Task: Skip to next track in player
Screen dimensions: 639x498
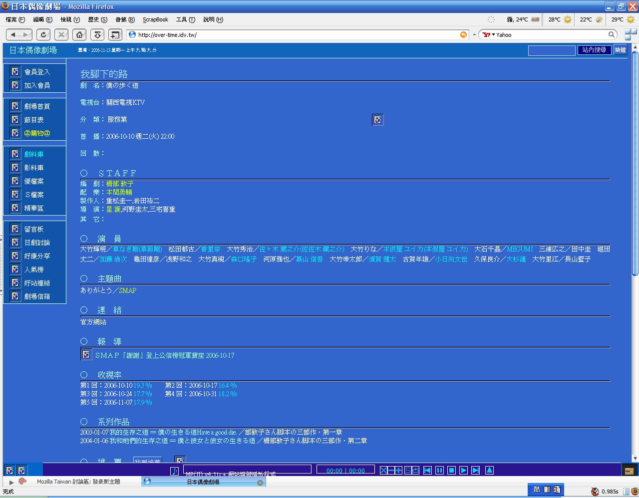Action: coord(475,470)
